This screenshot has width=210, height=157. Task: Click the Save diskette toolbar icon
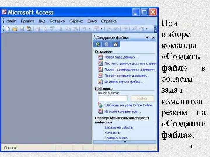(22, 29)
